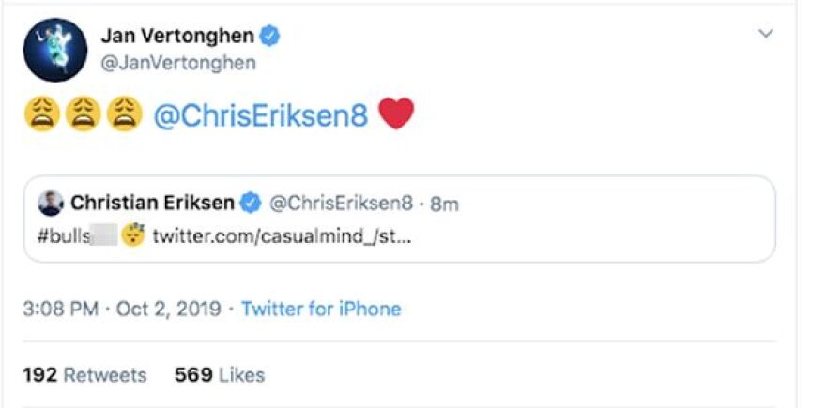View the 569 Likes list

point(220,375)
